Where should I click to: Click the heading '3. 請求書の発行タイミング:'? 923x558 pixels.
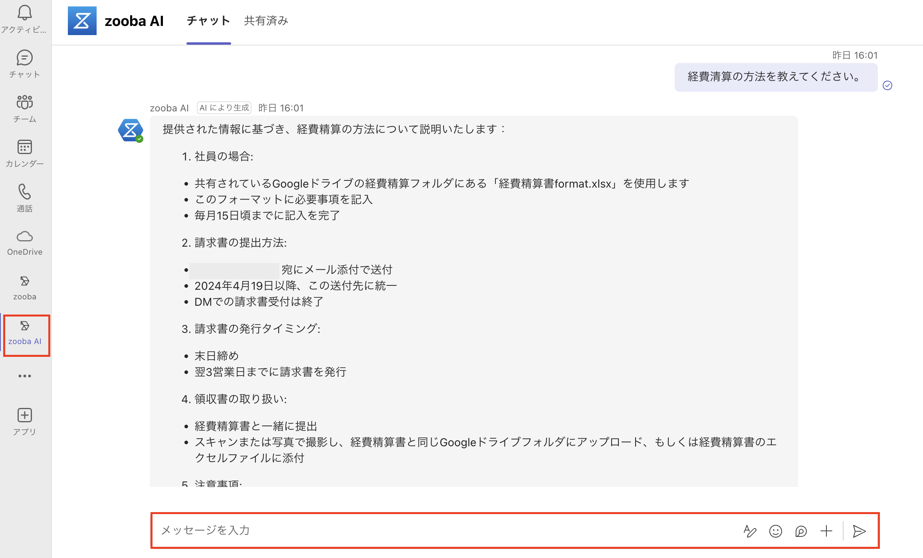[x=251, y=328]
